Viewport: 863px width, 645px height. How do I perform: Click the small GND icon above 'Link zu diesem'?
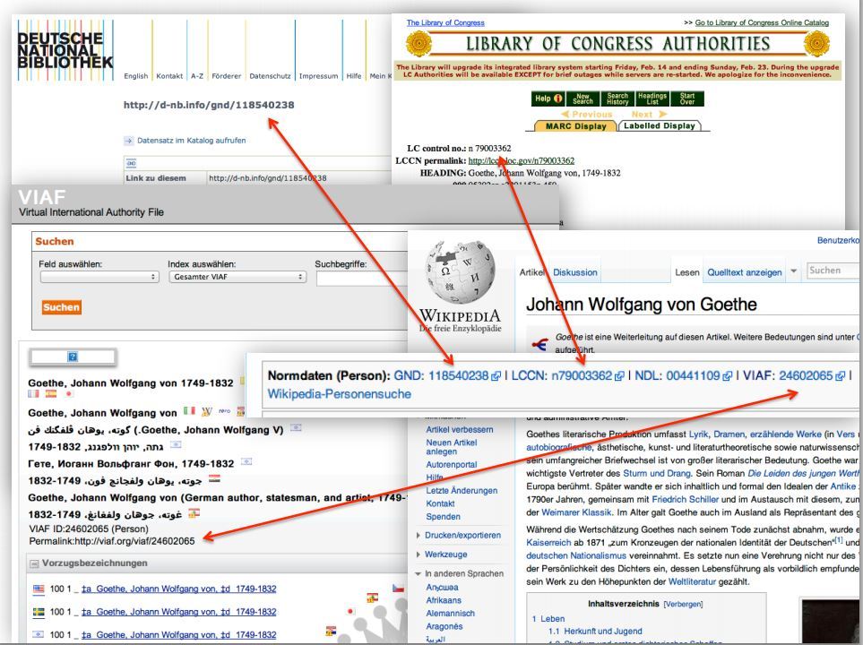130,164
